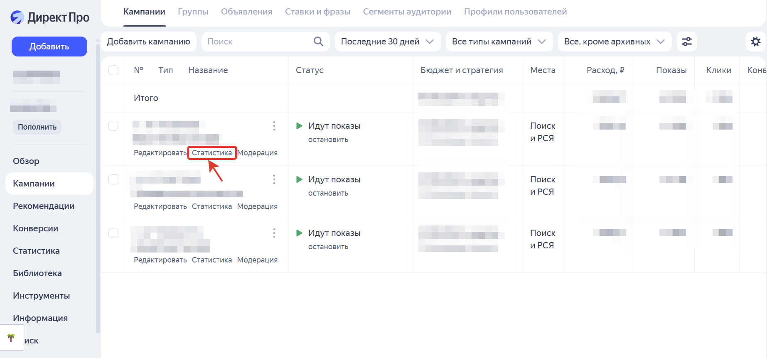Open Инструменты in the sidebar
767x358 pixels.
click(x=41, y=296)
